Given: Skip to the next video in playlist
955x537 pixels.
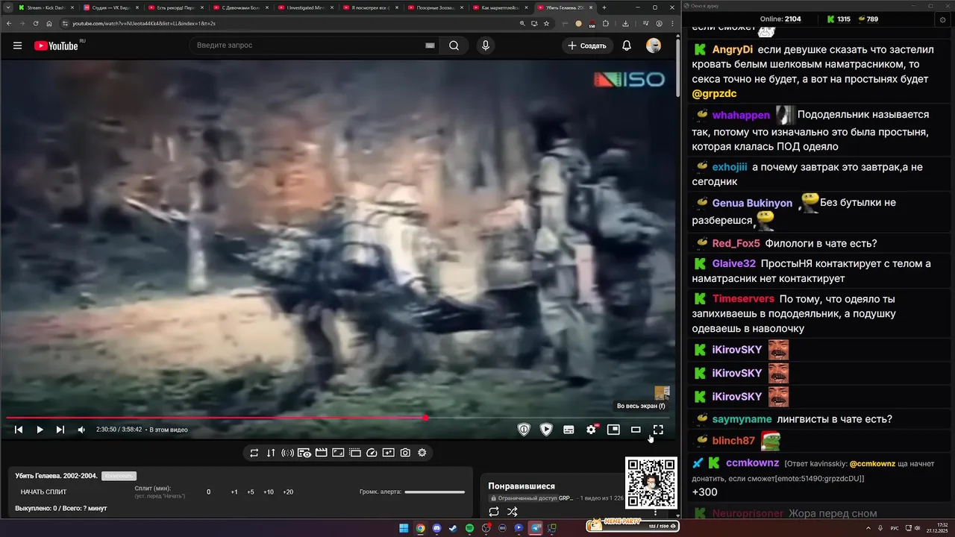Looking at the screenshot, I should point(60,430).
